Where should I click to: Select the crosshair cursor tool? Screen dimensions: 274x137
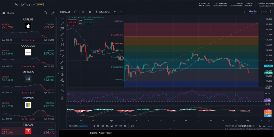[x=62, y=18]
